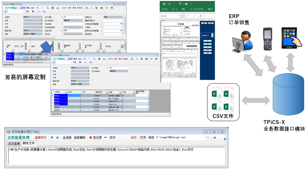Click the Excel save icon
Screen dimensions: 308x171
164,4
